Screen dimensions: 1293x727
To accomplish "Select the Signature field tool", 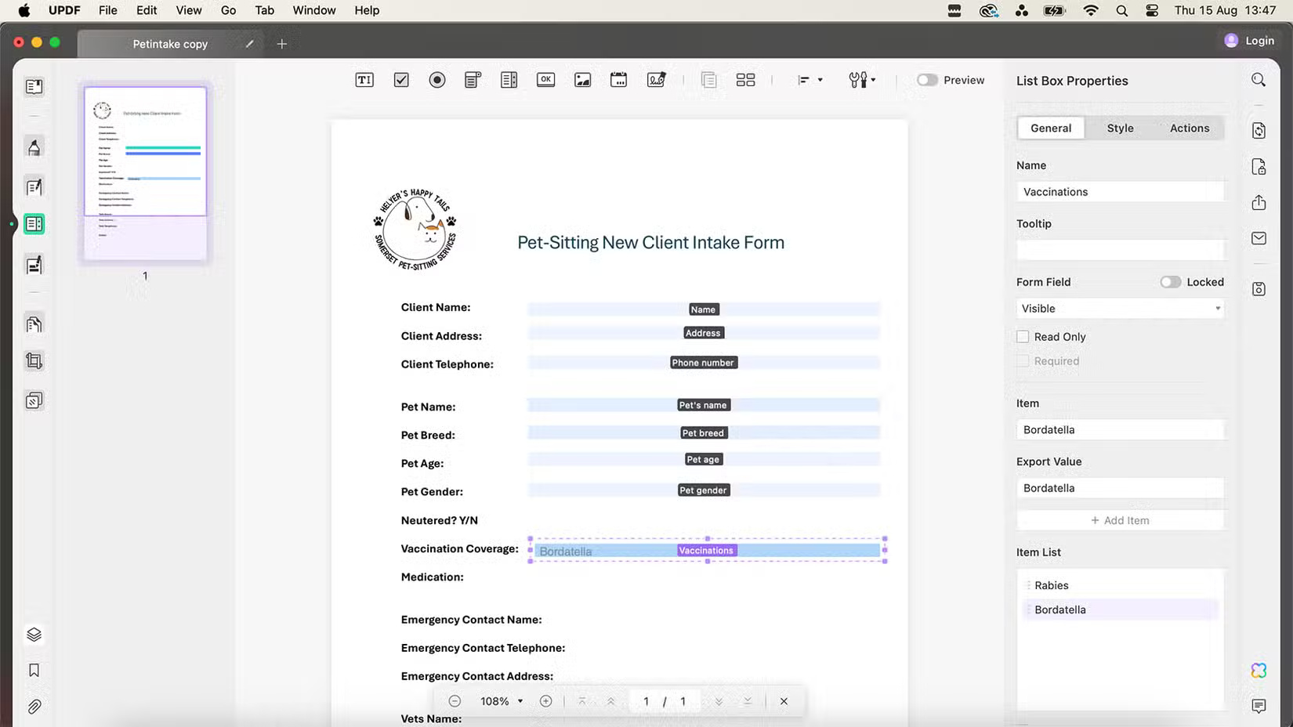I will coord(656,79).
